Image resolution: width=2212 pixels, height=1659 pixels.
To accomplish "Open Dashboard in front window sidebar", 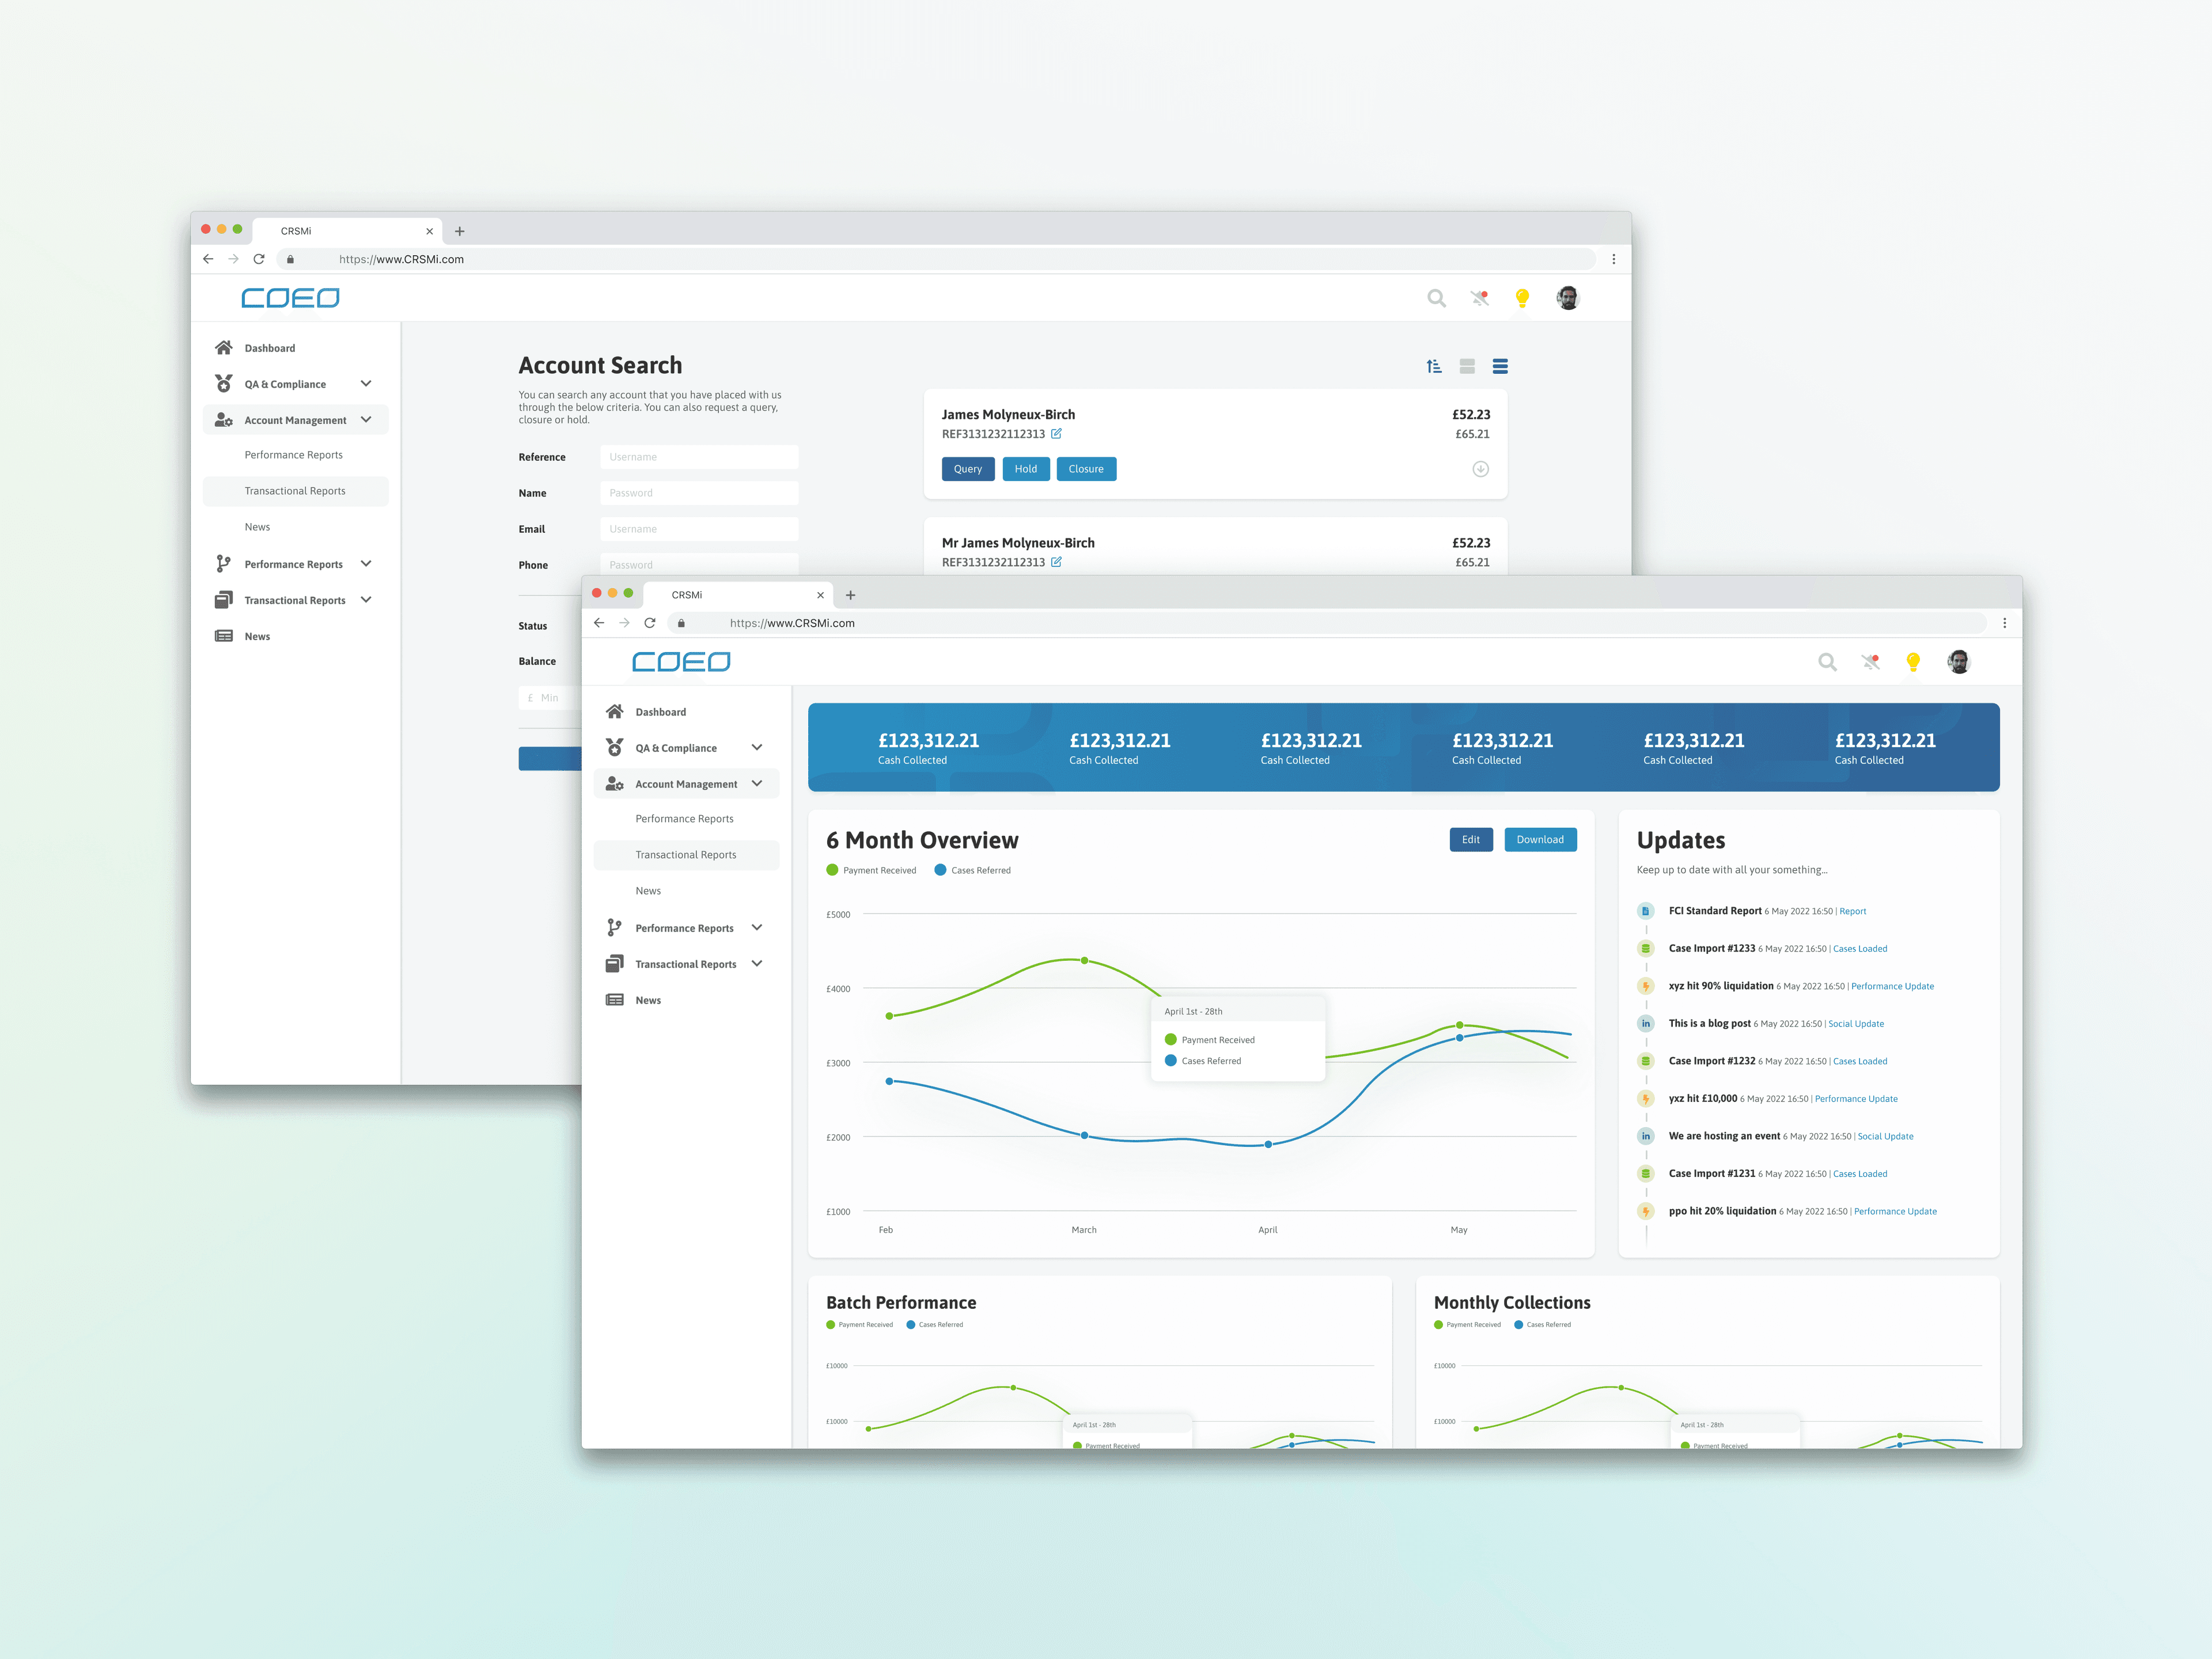I will [x=660, y=712].
